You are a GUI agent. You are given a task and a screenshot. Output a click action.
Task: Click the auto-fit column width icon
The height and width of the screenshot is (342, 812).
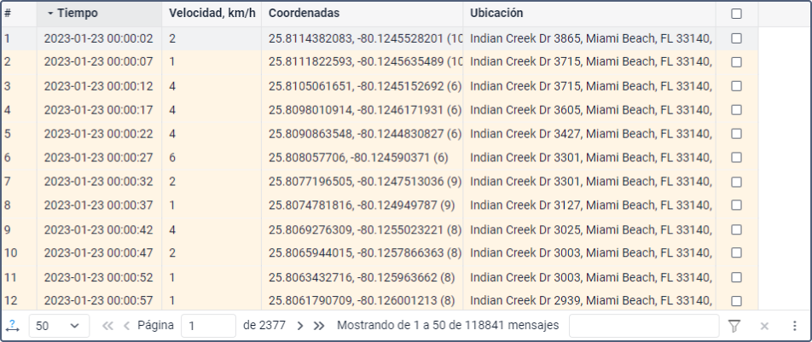(12, 326)
